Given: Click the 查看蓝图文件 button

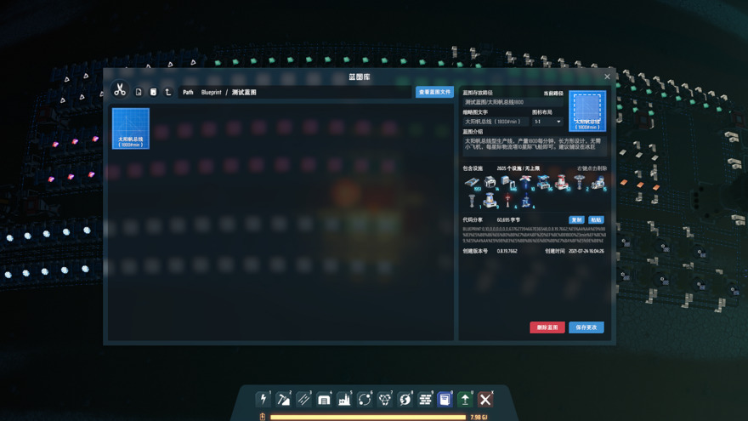Looking at the screenshot, I should [434, 92].
